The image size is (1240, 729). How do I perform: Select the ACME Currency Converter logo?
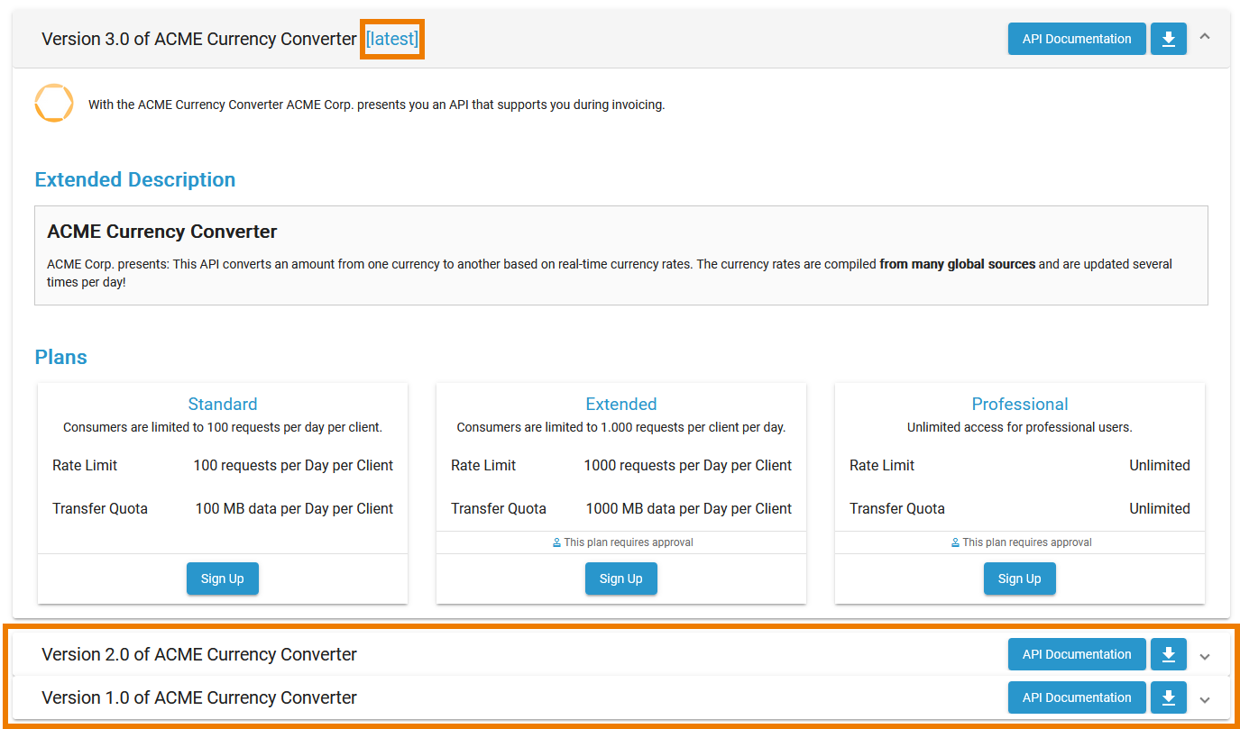(54, 103)
